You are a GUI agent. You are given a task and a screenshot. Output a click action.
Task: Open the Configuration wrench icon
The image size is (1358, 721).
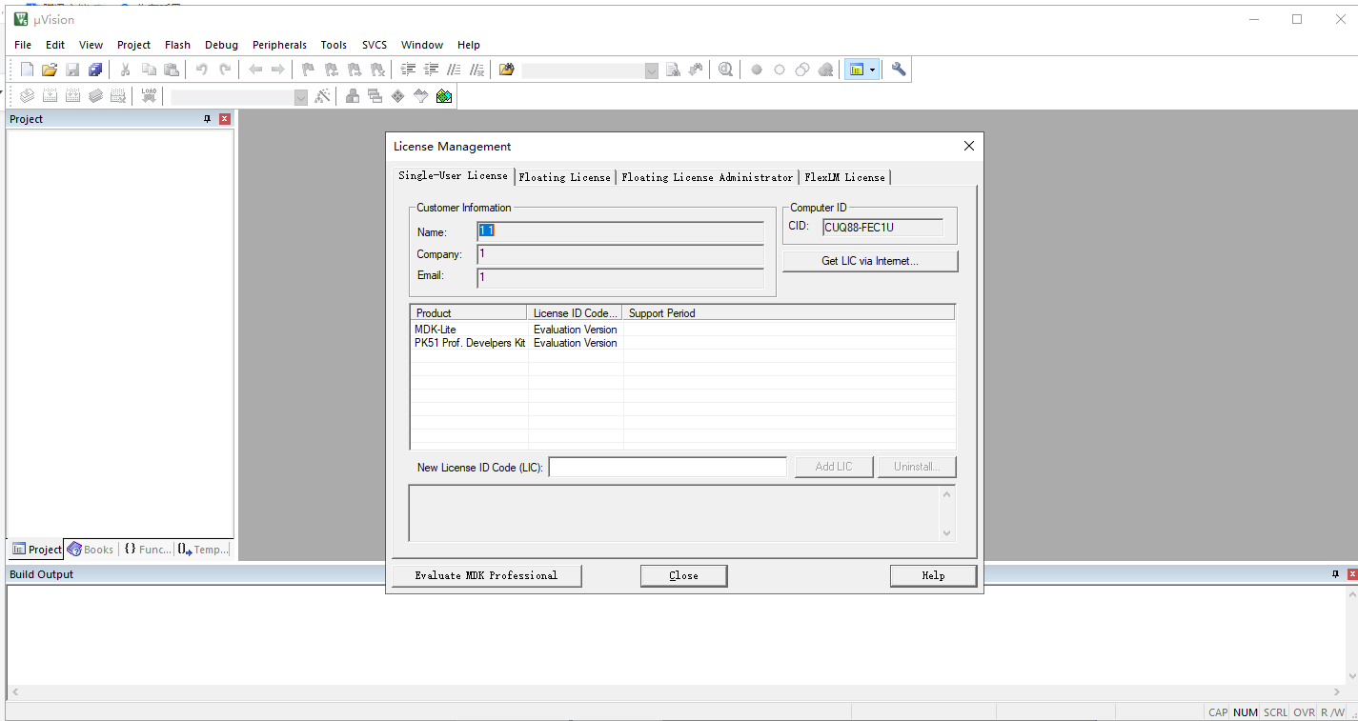899,70
